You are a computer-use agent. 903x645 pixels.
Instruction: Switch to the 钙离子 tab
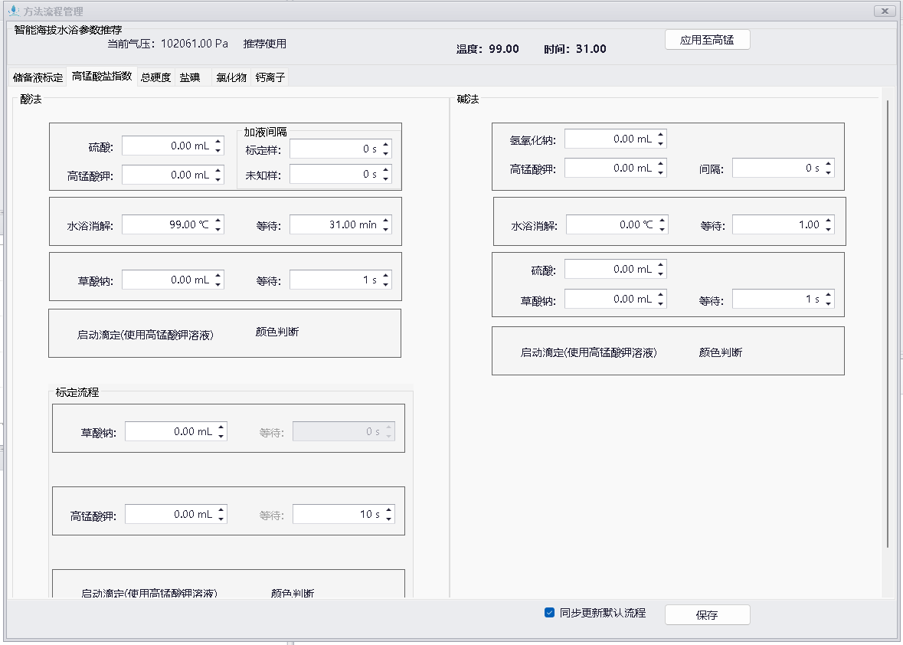coord(269,77)
